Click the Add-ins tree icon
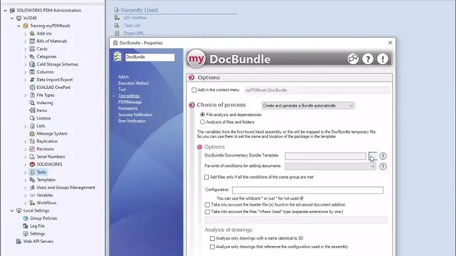The image size is (456, 256). click(x=33, y=33)
